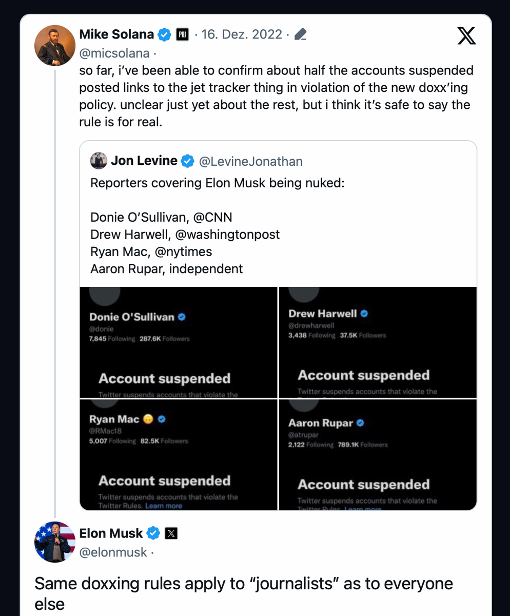Open the Donie O'Sullivan suspended screenshot
The height and width of the screenshot is (616, 510).
coord(179,342)
